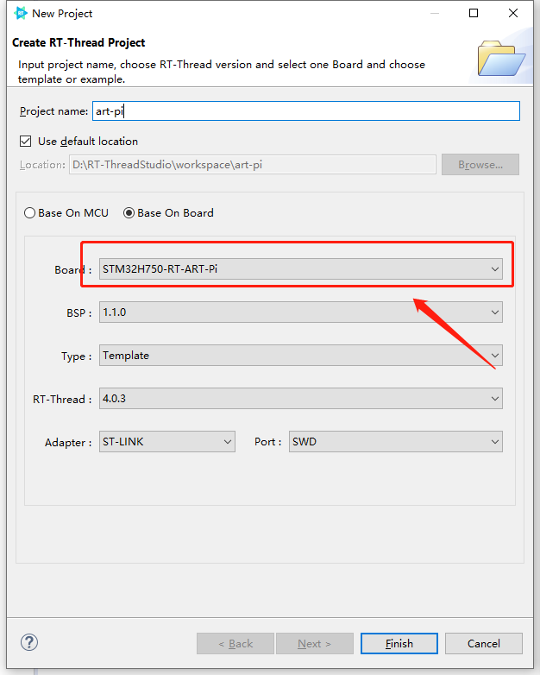This screenshot has height=675, width=540.
Task: Click the Port field label
Action: [267, 442]
